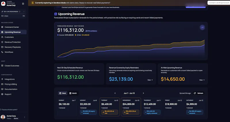Viewport: 230px width, 122px height.
Task: Click Connect Live Stripe Account button
Action: coord(219,3)
